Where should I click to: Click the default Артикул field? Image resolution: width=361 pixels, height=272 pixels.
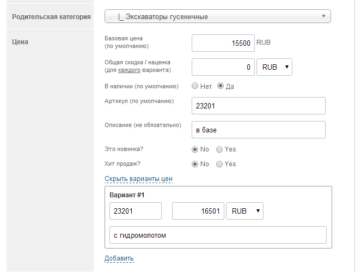click(x=259, y=106)
